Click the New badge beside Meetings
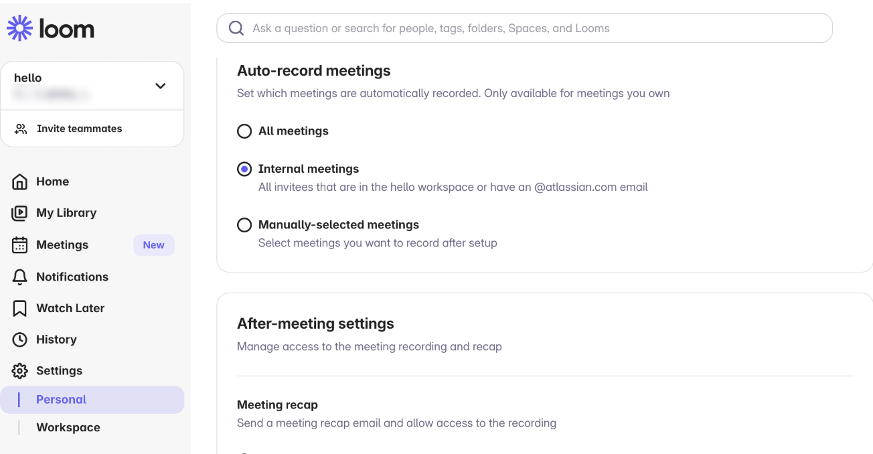 (x=153, y=245)
